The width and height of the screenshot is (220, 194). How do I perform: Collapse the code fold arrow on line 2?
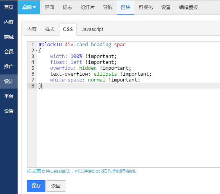(36, 51)
